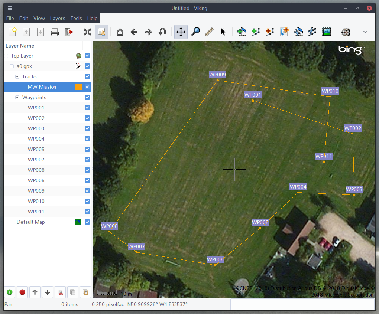Open the Layers menu
Viewport: 379px width, 314px height.
click(x=58, y=18)
